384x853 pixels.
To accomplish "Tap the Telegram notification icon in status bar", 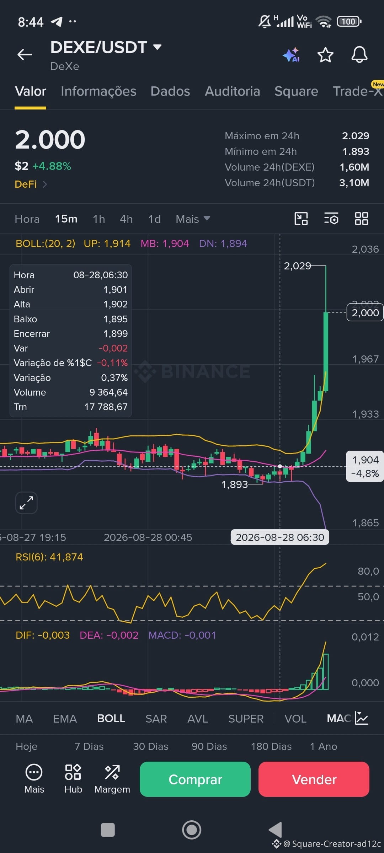I will [x=57, y=21].
